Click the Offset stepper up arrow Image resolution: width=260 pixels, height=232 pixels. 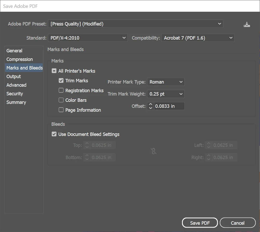[x=150, y=104]
